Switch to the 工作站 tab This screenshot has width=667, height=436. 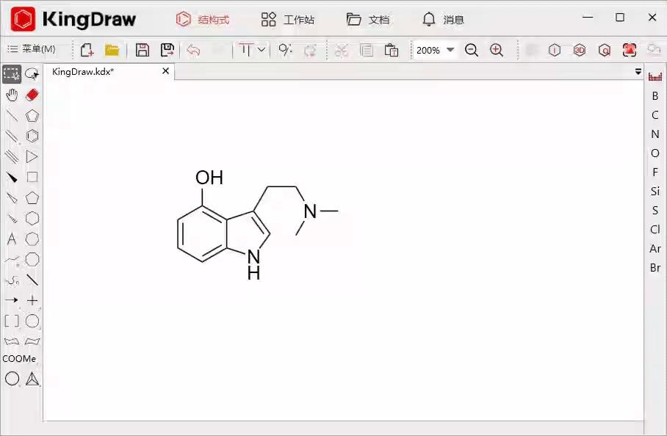click(287, 20)
